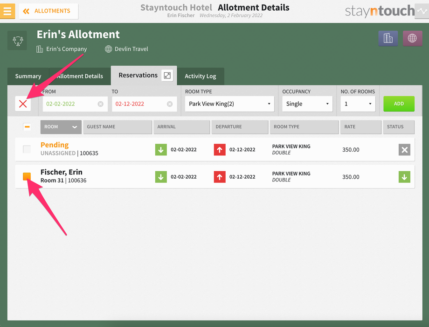Click Room 31 text
Screen dimensions: 429x327
52,181
